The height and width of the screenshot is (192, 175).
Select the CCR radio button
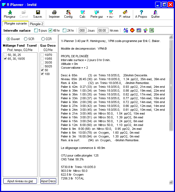[x=43, y=39]
